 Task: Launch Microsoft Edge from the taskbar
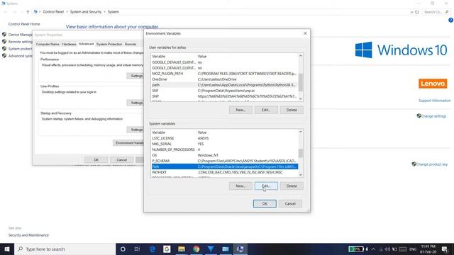pyautogui.click(x=153, y=249)
